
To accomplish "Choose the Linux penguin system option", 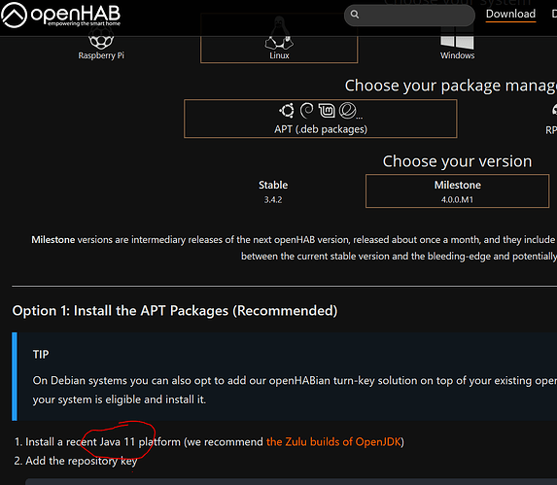I will coord(279,39).
